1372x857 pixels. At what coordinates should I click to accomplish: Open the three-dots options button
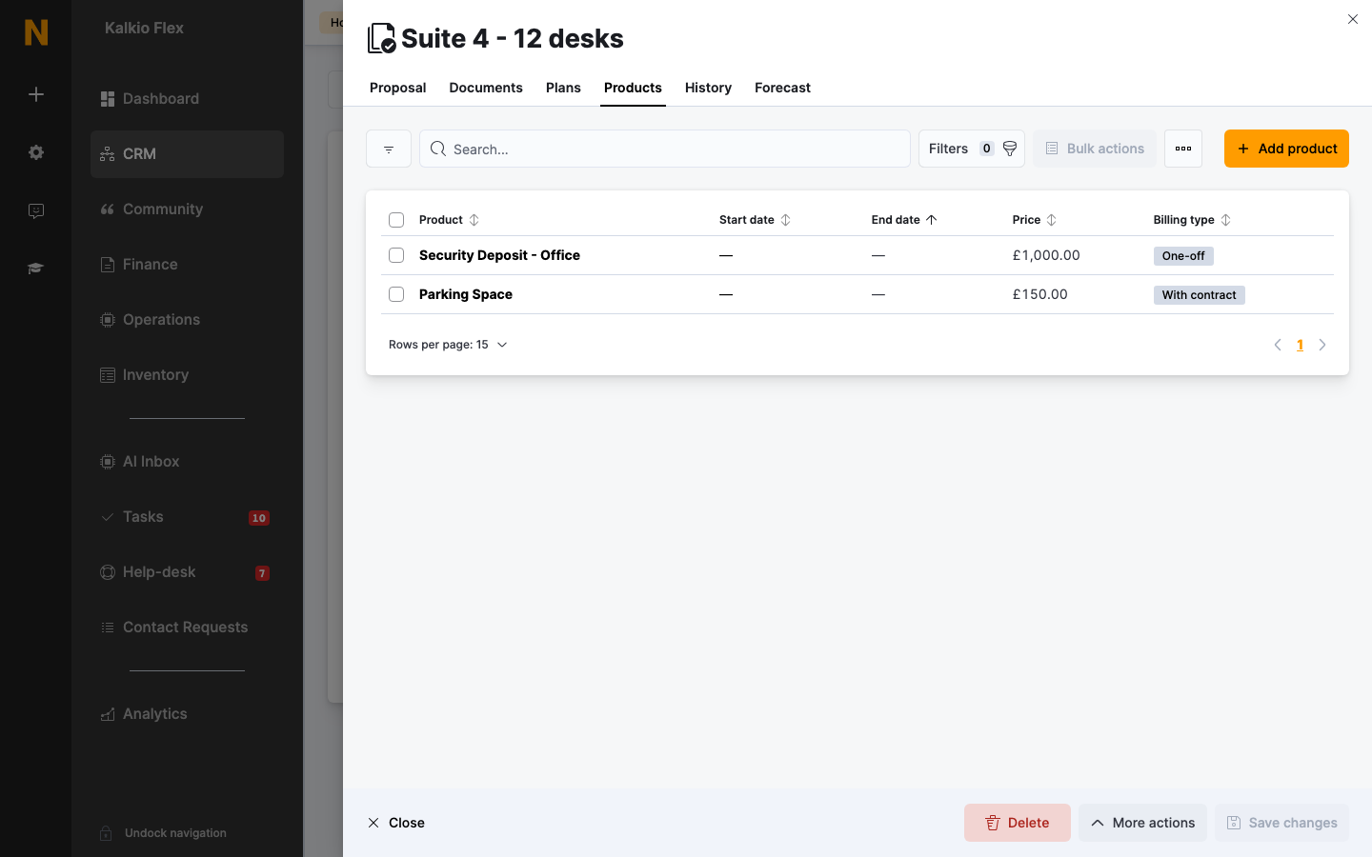point(1183,149)
